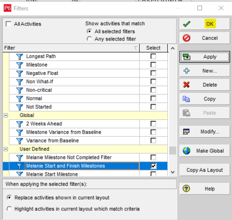This screenshot has width=232, height=220.
Task: Click the Copy As Layout button
Action: [x=204, y=170]
